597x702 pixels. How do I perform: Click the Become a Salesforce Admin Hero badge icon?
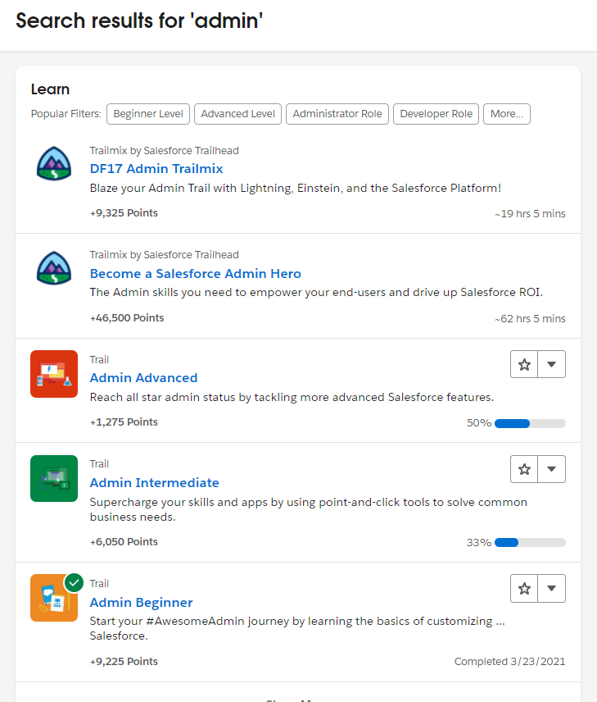(x=54, y=267)
